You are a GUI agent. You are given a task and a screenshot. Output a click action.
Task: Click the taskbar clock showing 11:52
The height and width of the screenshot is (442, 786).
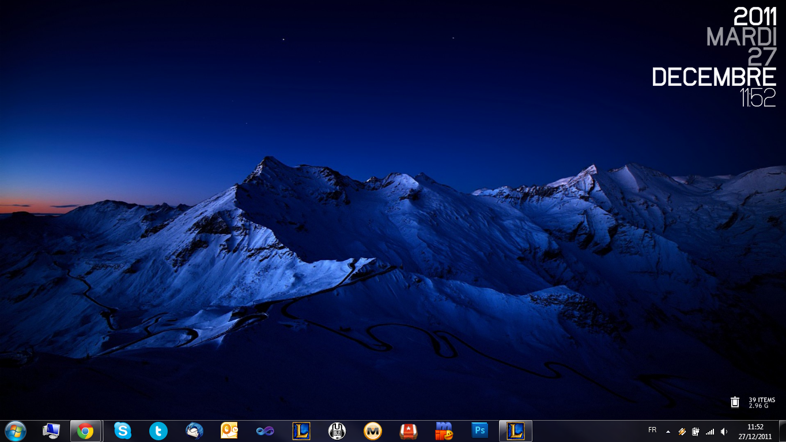[x=755, y=432]
